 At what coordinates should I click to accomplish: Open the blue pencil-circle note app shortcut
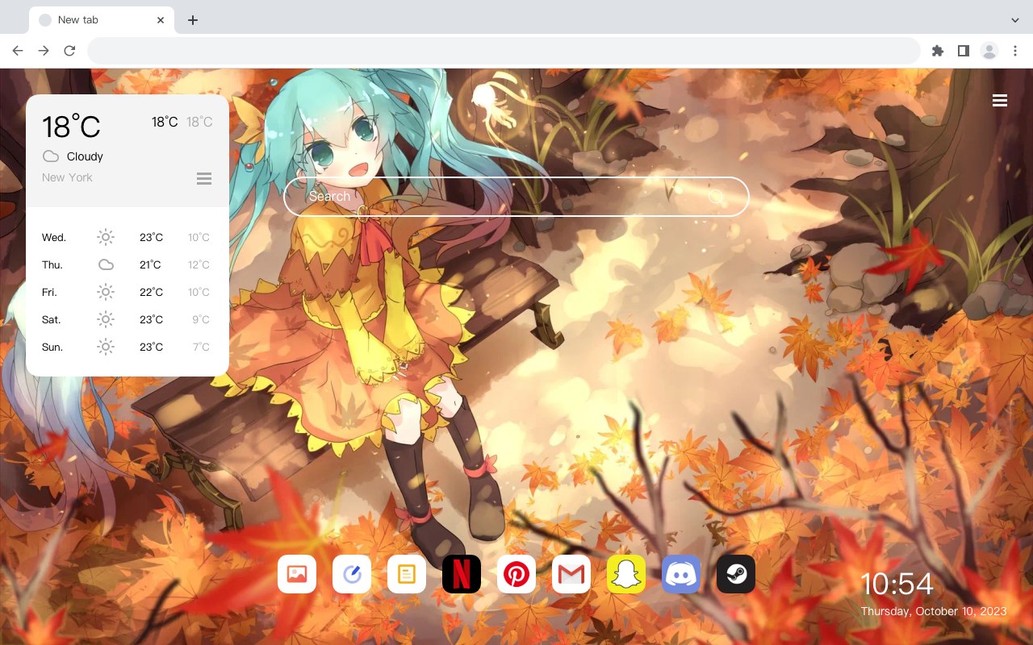[352, 574]
